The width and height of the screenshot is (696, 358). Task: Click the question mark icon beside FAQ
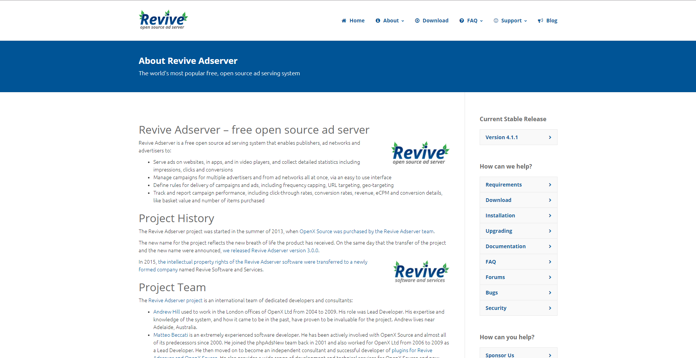462,21
